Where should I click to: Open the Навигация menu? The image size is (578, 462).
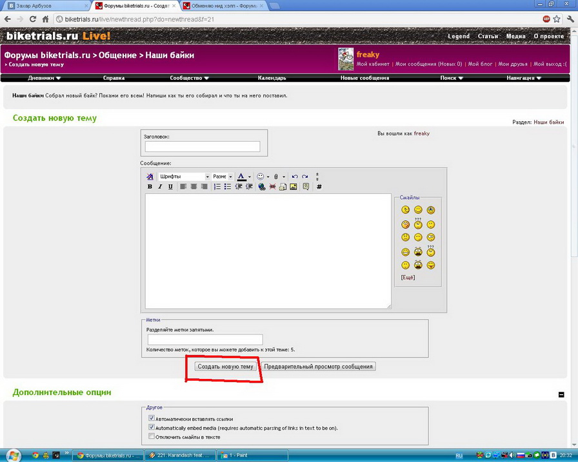point(523,78)
